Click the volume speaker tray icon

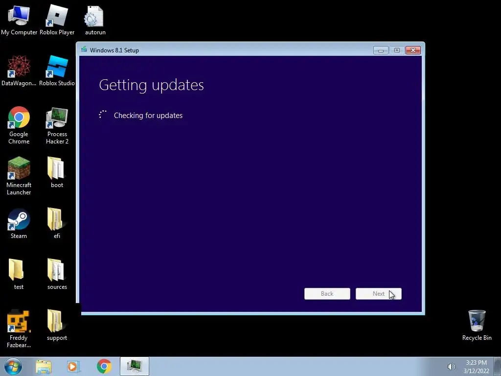(451, 367)
